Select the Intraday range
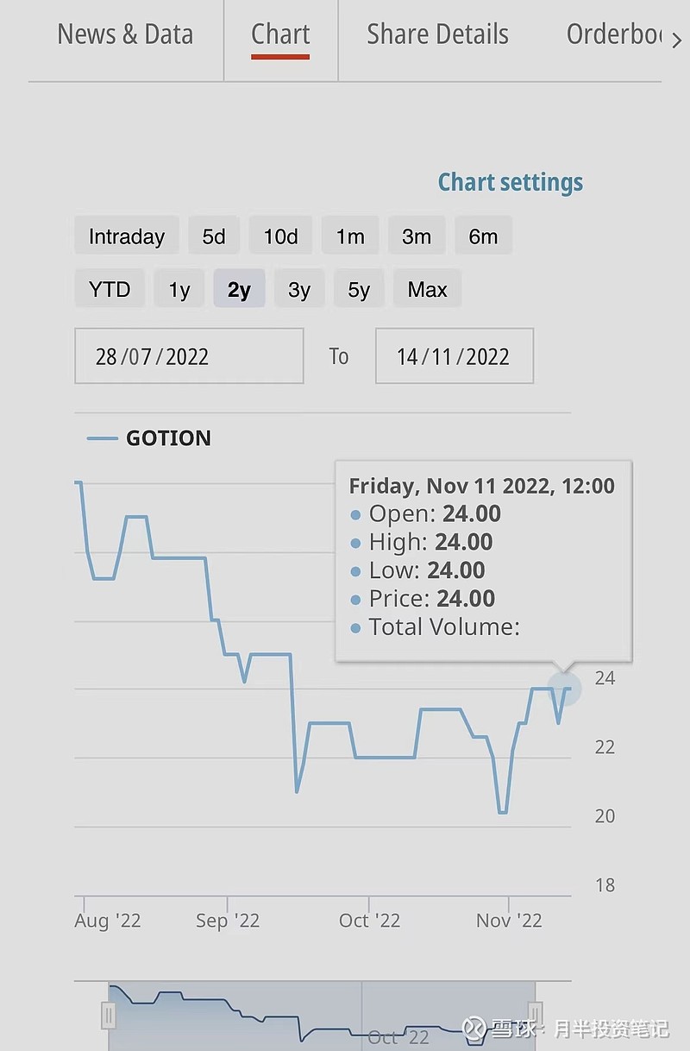The image size is (690, 1051). coord(127,236)
